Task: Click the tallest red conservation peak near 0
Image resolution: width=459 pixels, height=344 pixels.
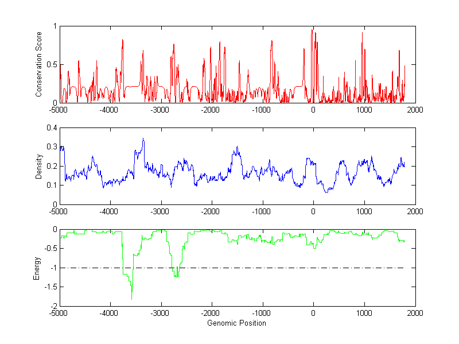Action: tap(312, 30)
